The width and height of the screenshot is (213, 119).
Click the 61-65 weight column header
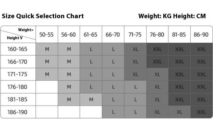click(91, 35)
